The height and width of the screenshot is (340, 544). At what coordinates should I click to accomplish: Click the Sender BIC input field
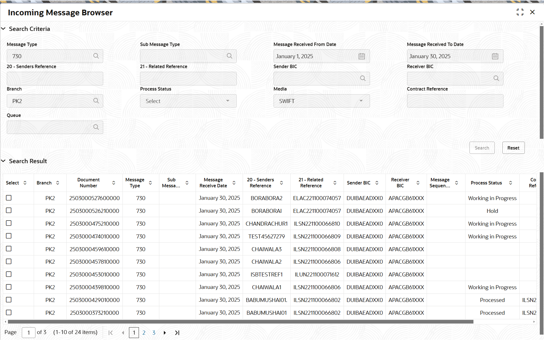tap(321, 79)
